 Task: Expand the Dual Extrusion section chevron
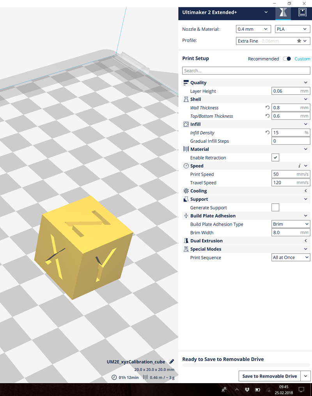pyautogui.click(x=306, y=241)
